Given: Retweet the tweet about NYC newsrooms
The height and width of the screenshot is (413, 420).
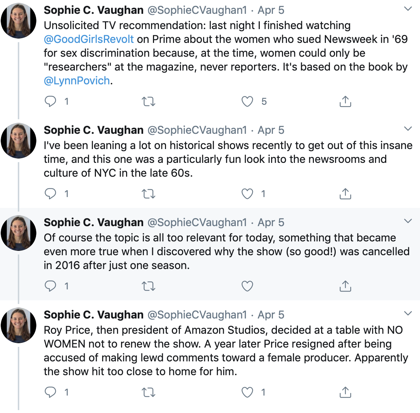Looking at the screenshot, I should click(x=148, y=194).
